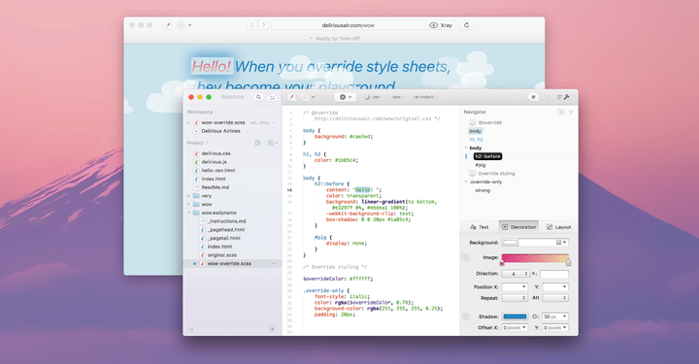Select h2::before in Navigator
The height and width of the screenshot is (364, 699).
[x=487, y=156]
